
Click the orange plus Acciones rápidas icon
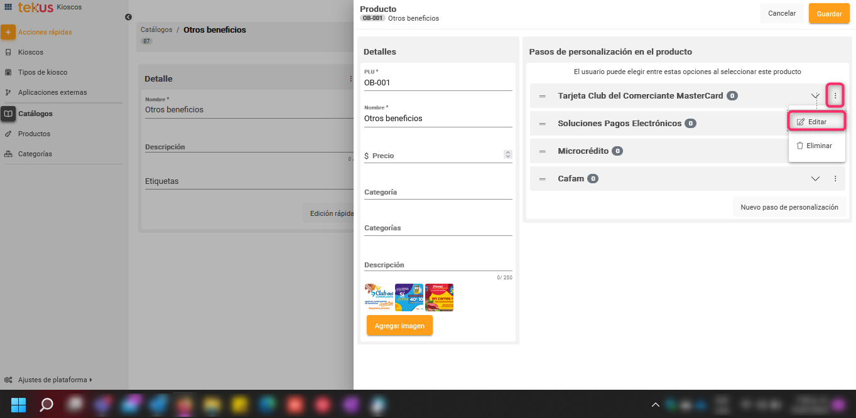pos(8,32)
